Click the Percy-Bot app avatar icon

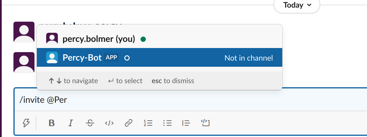[x=52, y=58]
